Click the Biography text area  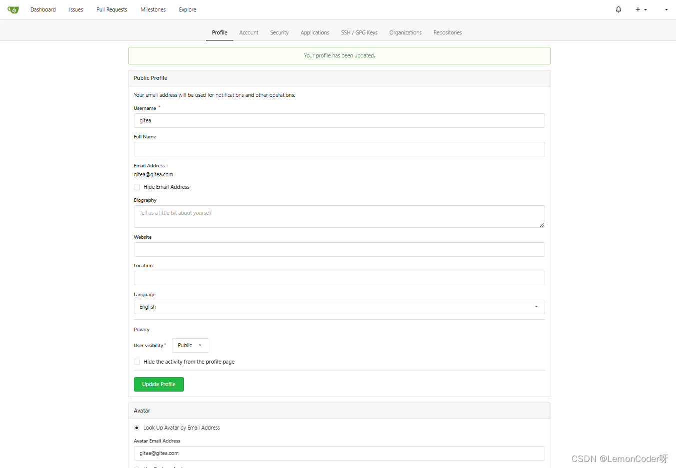339,216
